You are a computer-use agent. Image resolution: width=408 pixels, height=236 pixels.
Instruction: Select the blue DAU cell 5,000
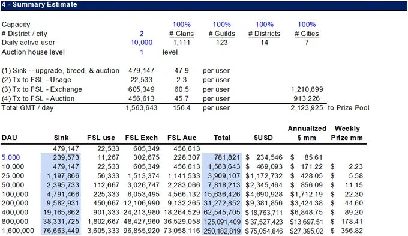tap(11, 157)
